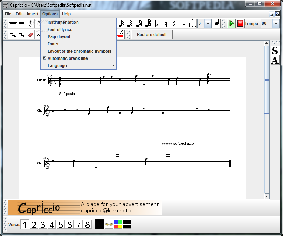
Task: Stop playback with the red stop button
Action: 240,23
